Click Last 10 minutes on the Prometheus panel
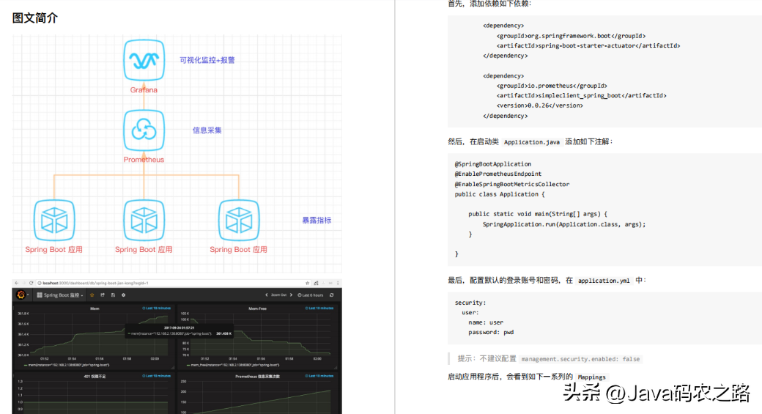The height and width of the screenshot is (414, 762). [x=319, y=376]
